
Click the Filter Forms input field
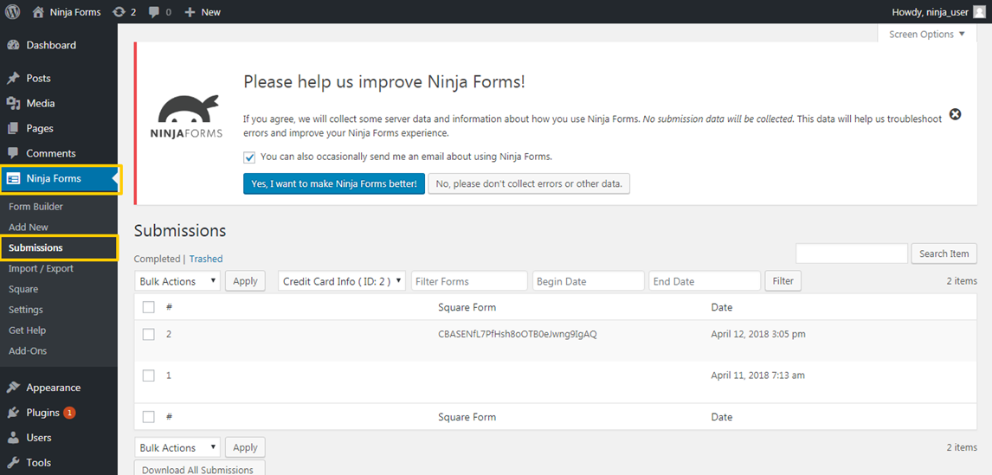(469, 281)
